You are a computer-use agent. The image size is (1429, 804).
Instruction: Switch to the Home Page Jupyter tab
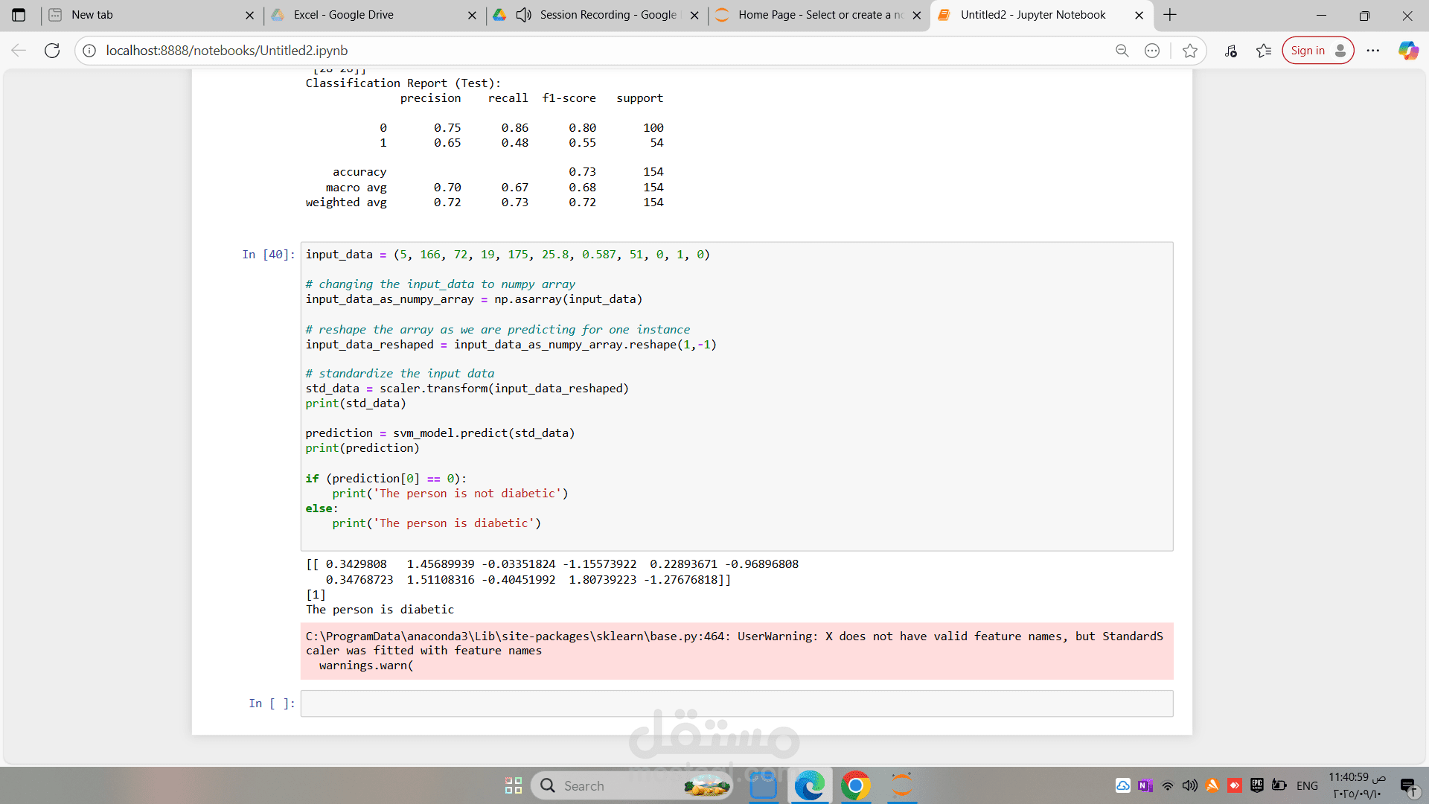click(819, 15)
